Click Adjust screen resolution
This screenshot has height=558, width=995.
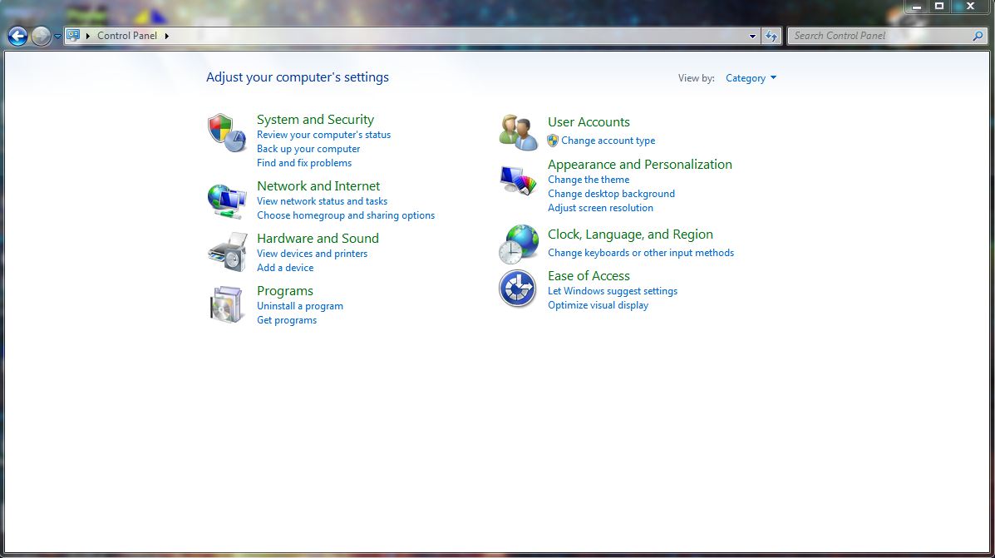coord(600,208)
